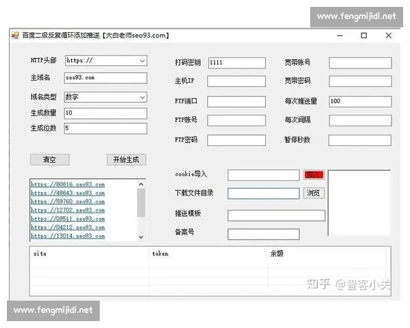
Task: Click the large empty text box beside cookie import
Action: coord(359,203)
